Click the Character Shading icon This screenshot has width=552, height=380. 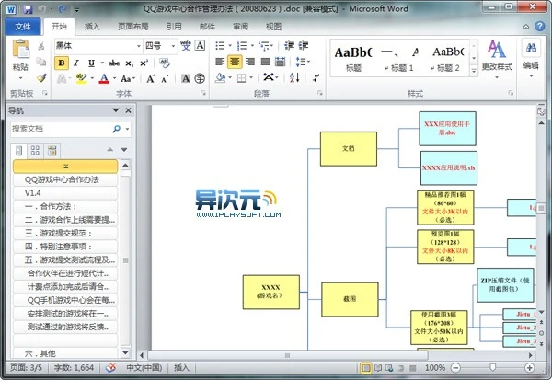pyautogui.click(x=186, y=78)
